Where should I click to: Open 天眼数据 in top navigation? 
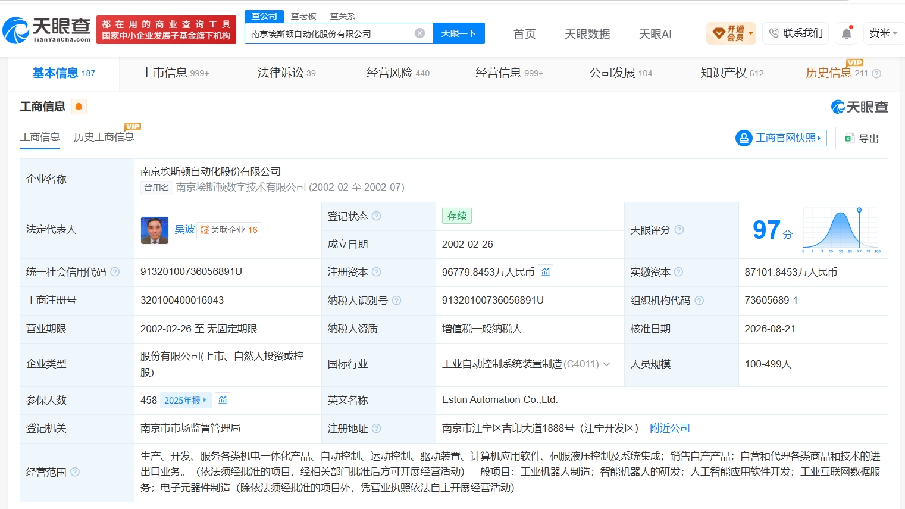click(587, 34)
